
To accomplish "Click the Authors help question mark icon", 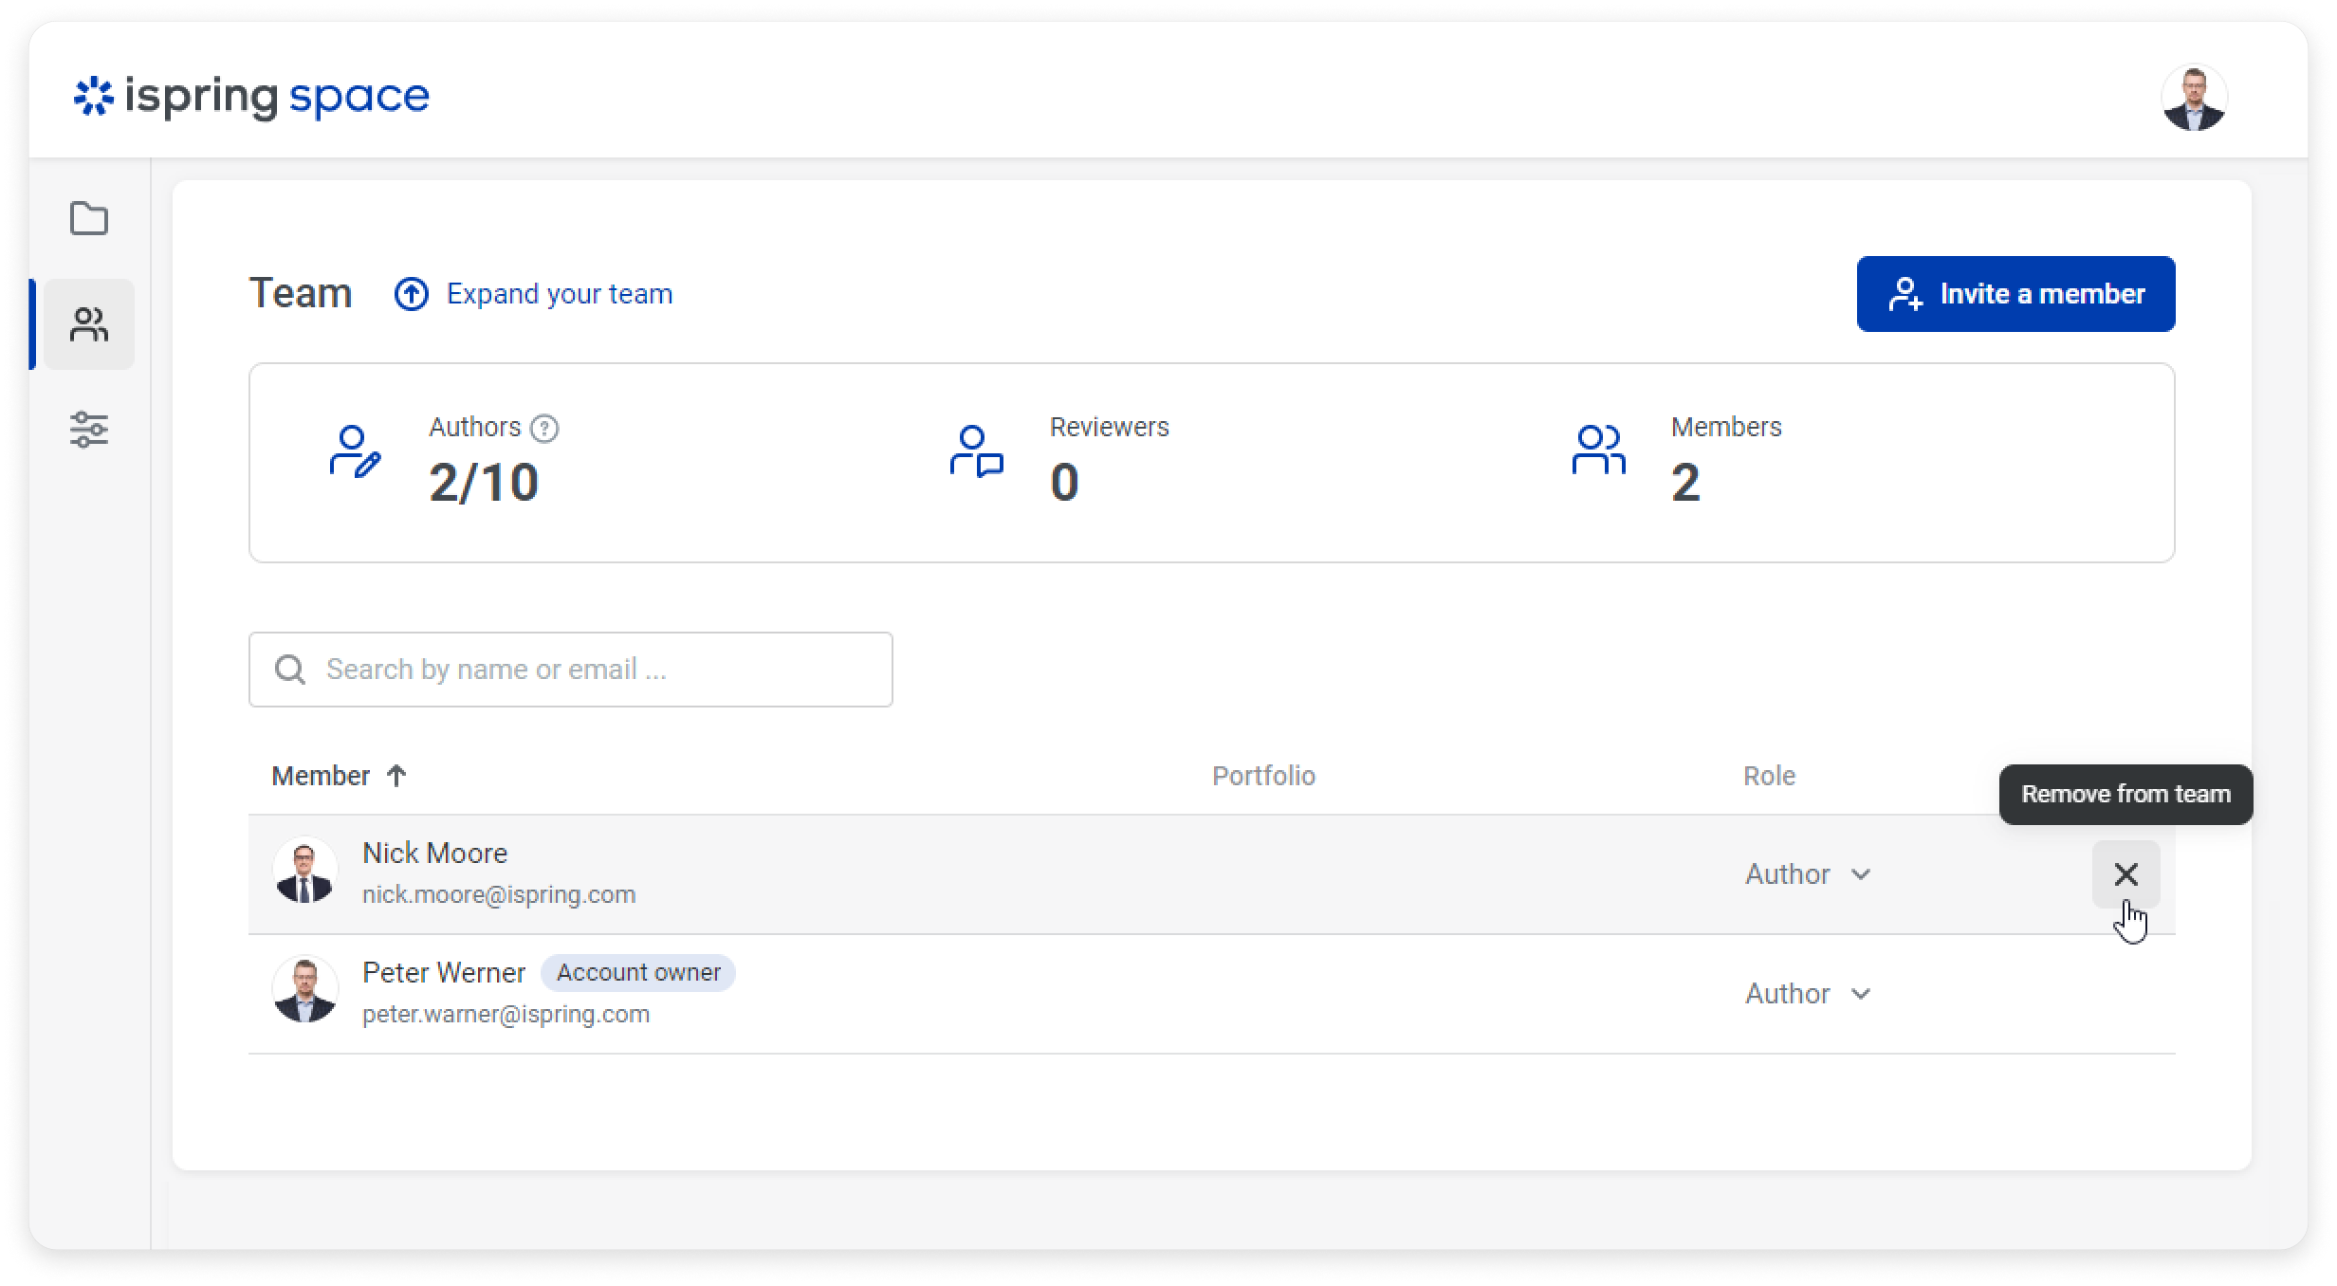I will tap(544, 429).
